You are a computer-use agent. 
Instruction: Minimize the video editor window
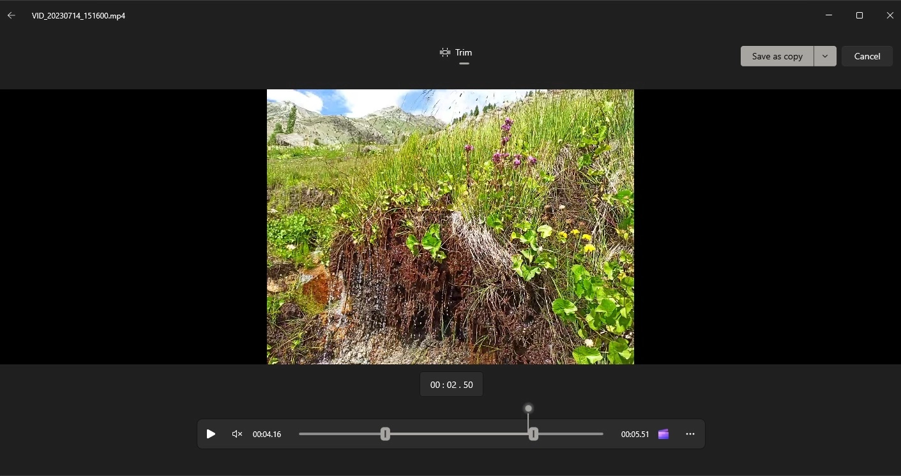pyautogui.click(x=829, y=15)
